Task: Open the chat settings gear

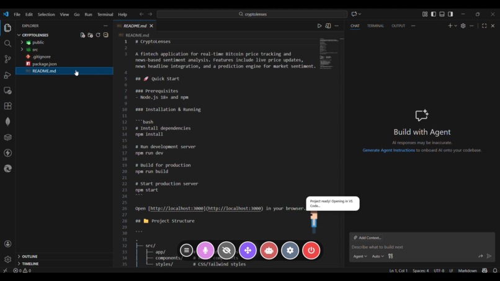Action: (x=463, y=26)
